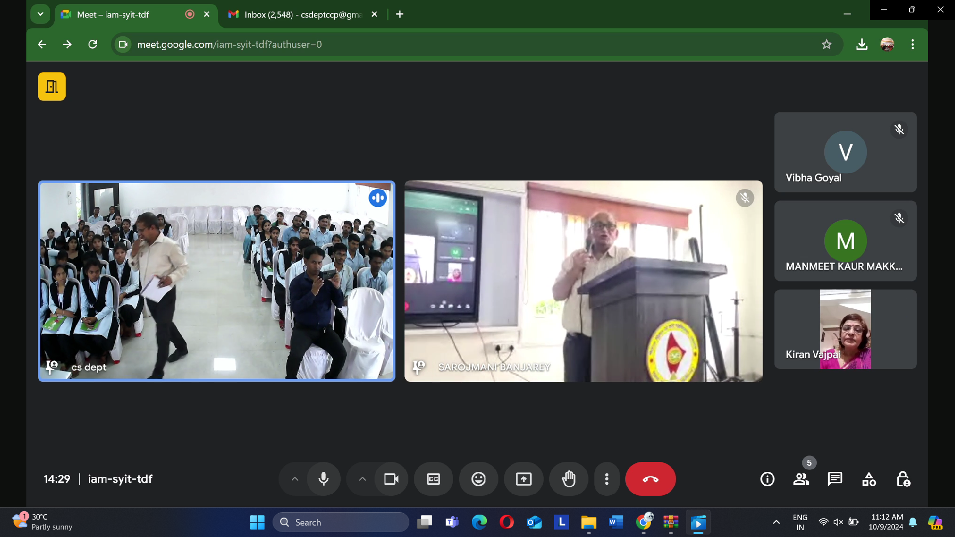Bookmark this page with the star
The width and height of the screenshot is (955, 537).
click(827, 44)
